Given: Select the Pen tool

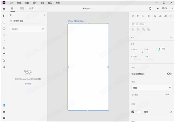Looking at the screenshot, I should (4, 48).
